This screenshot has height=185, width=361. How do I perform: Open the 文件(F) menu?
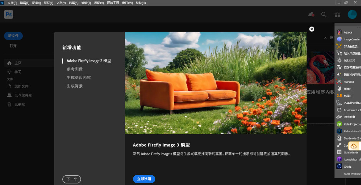click(x=12, y=3)
